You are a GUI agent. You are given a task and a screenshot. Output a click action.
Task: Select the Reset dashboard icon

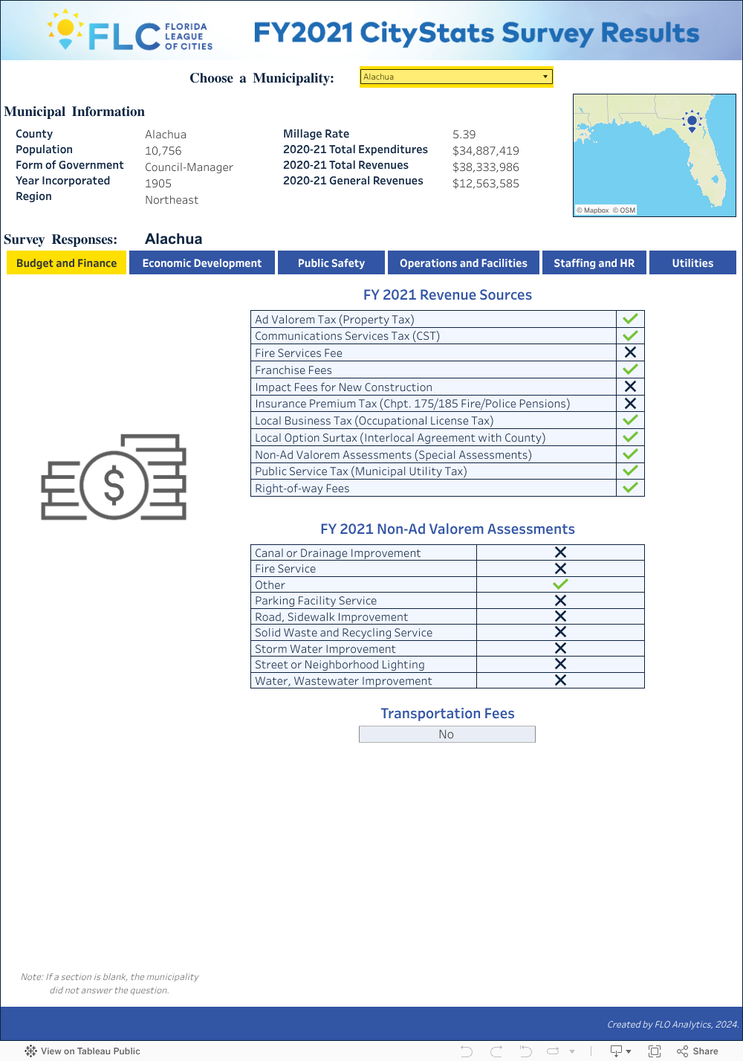[524, 1051]
